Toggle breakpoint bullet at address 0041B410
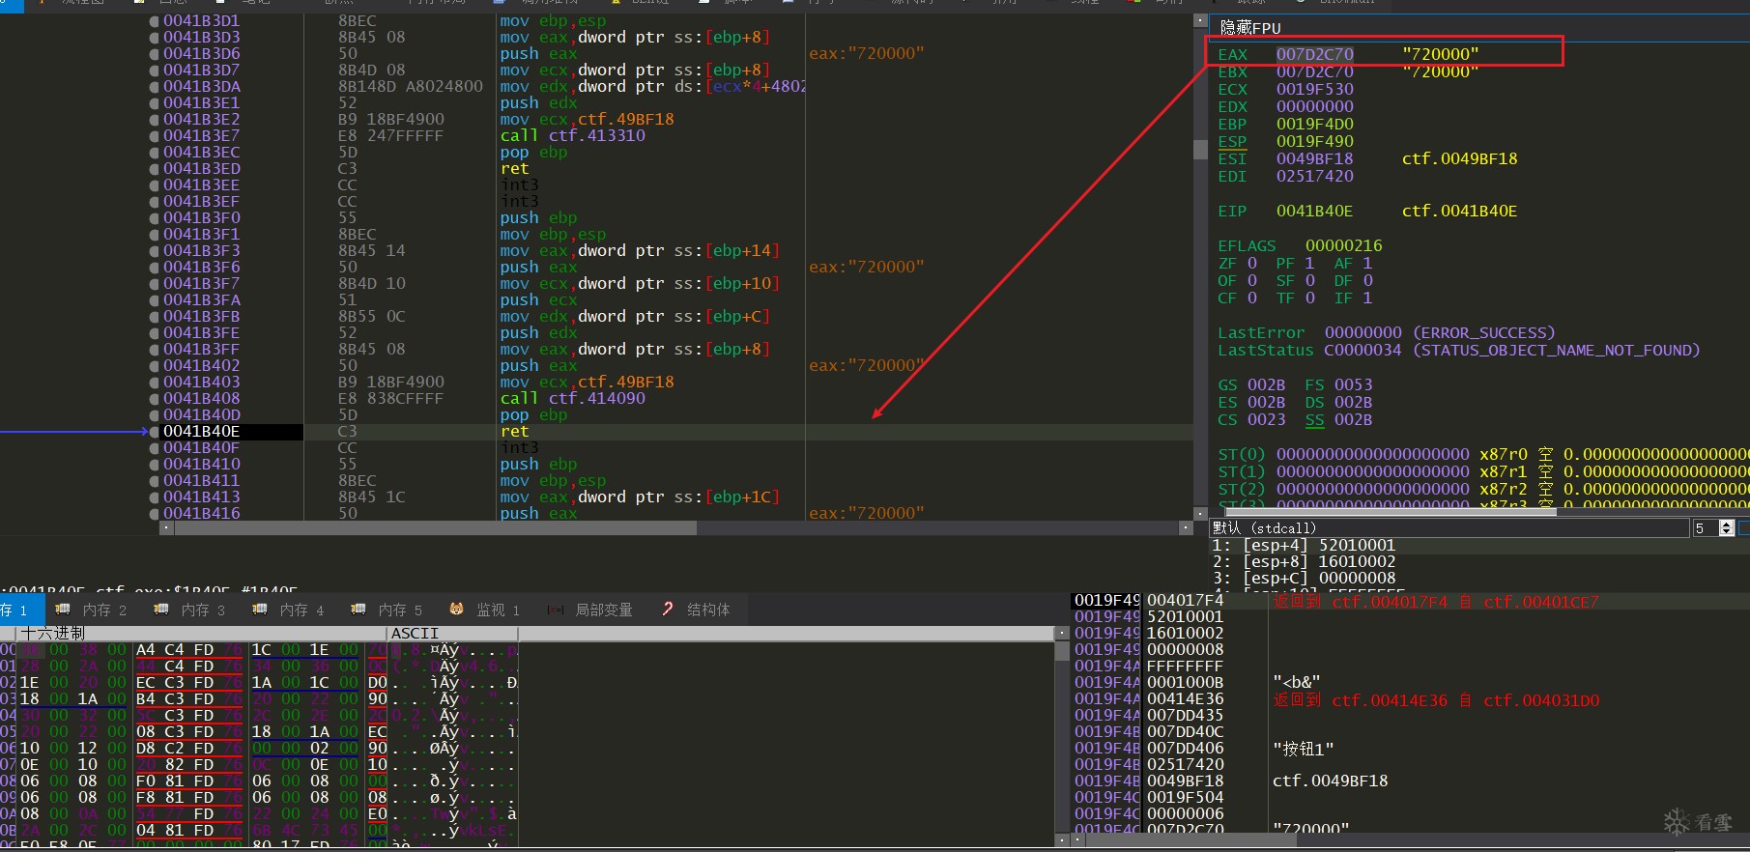1750x852 pixels. point(155,464)
